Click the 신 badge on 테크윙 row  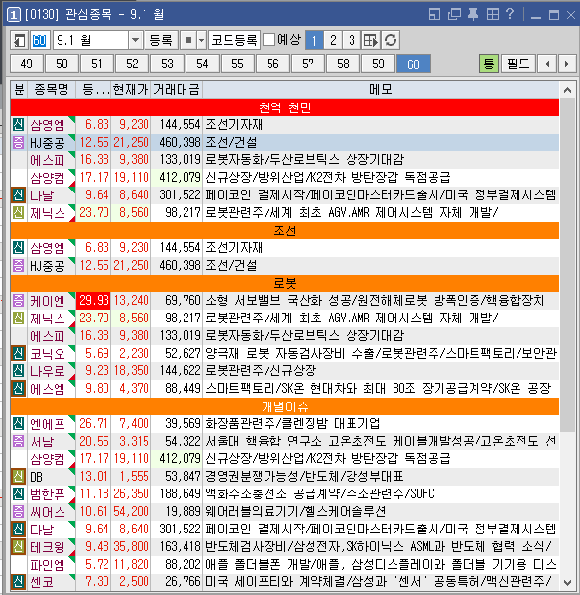pyautogui.click(x=19, y=546)
